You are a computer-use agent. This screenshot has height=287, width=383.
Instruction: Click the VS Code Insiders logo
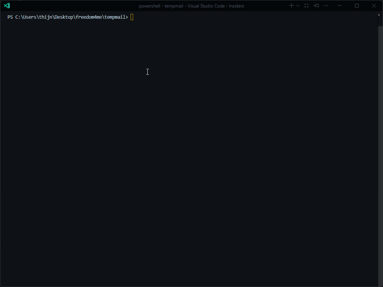(x=7, y=6)
